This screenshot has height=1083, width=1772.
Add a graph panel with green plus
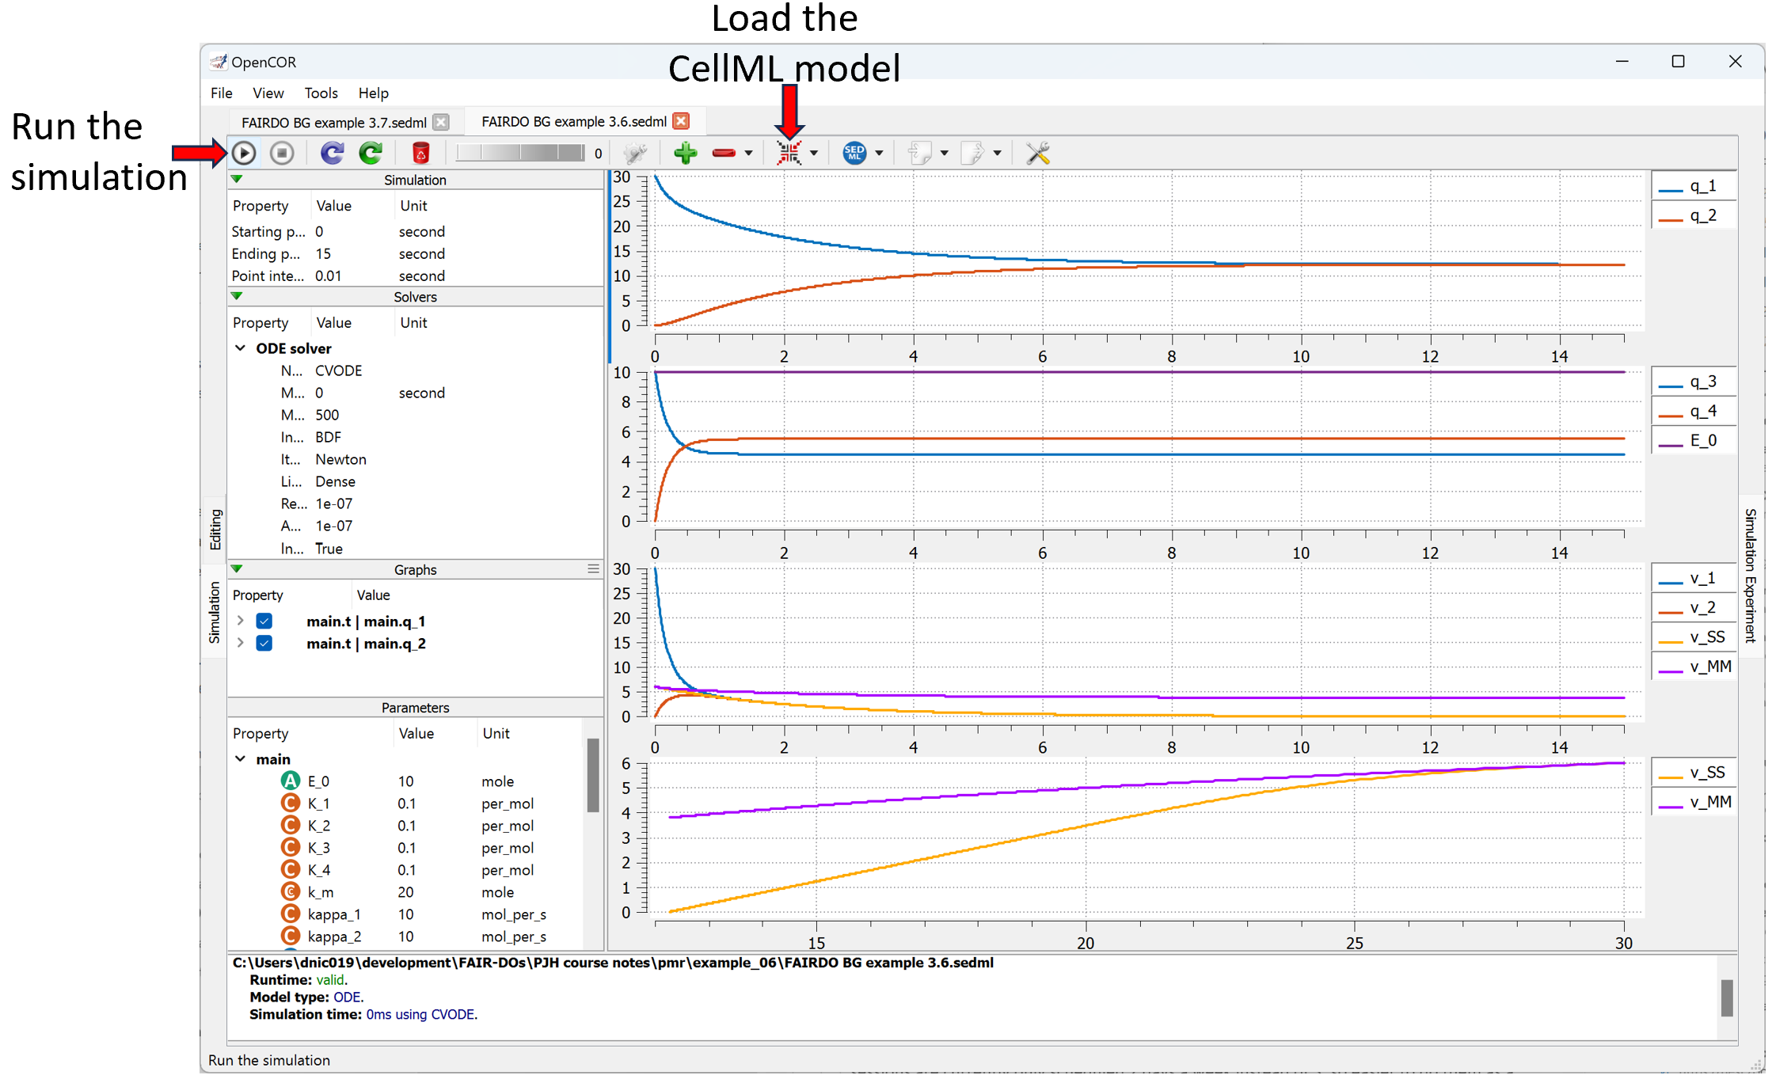coord(685,153)
